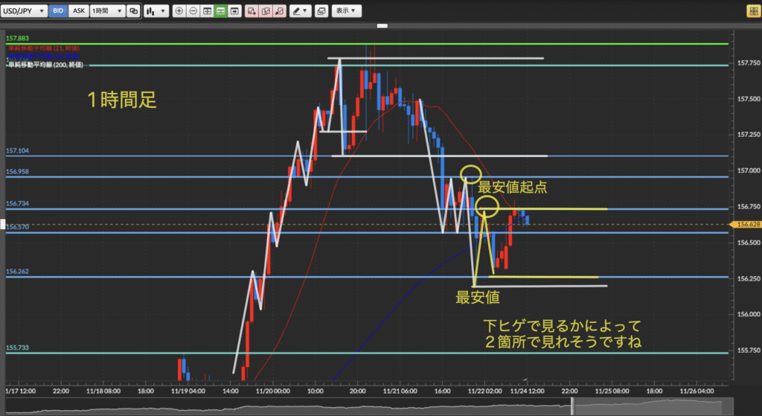Click the crosshair grid icon in toolbar

207,12
